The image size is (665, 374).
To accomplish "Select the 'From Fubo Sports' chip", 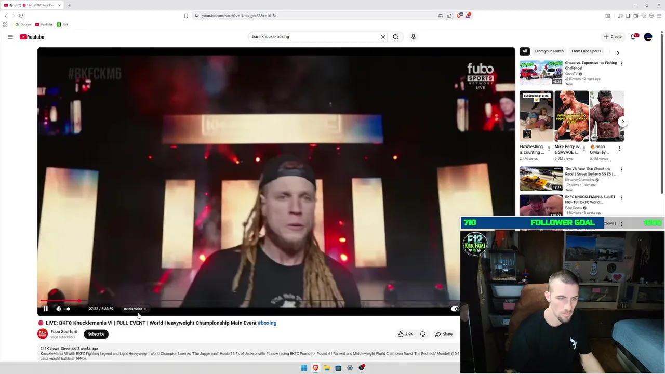I will (x=586, y=51).
